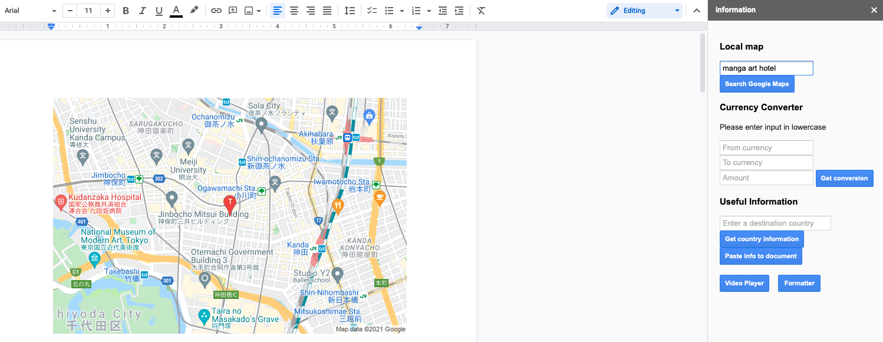This screenshot has height=342, width=883.
Task: Align text left
Action: [x=278, y=11]
